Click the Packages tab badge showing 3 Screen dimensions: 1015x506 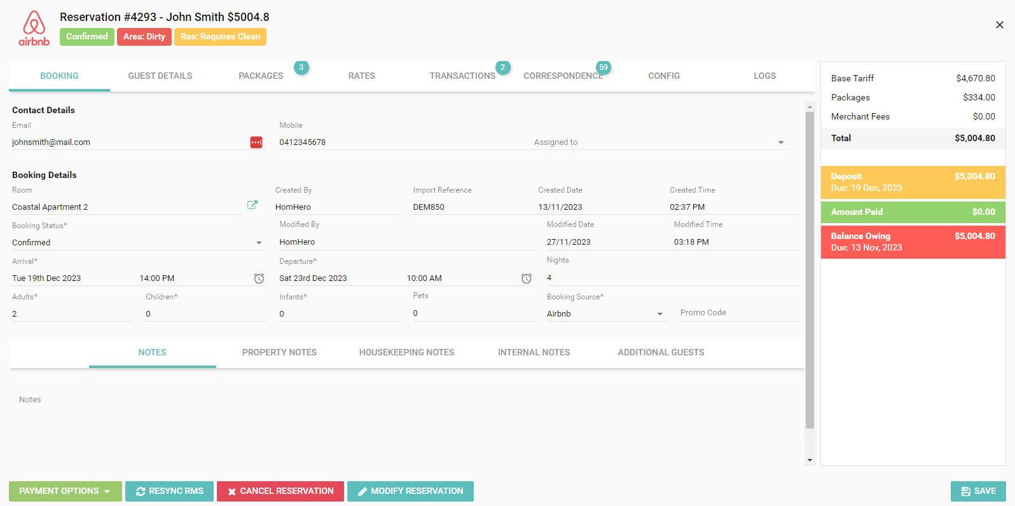tap(301, 67)
